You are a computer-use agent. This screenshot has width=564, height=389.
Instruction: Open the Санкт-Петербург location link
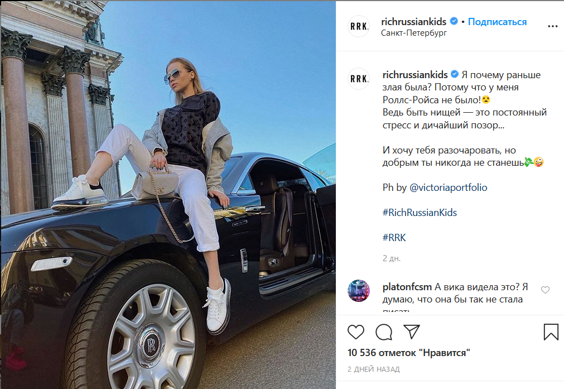(x=413, y=33)
